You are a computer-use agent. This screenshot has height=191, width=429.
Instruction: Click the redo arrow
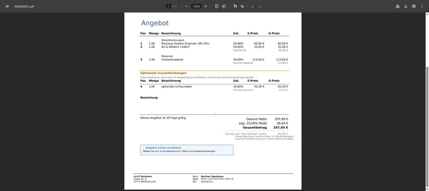260,6
